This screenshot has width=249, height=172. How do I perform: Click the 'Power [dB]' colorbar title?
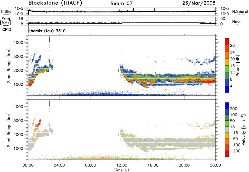click(x=238, y=66)
